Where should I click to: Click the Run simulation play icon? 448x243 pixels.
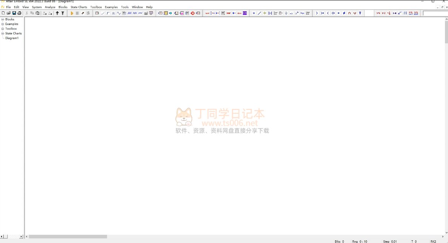[72, 13]
